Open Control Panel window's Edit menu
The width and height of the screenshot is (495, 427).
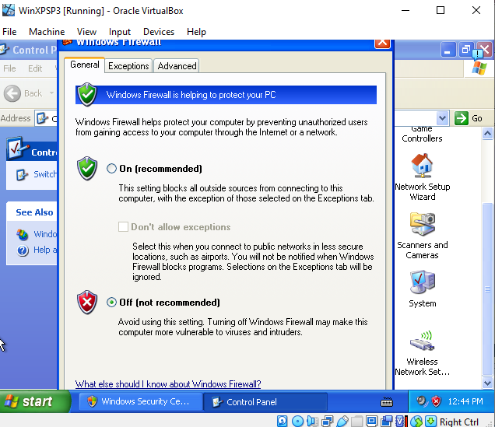coord(35,68)
